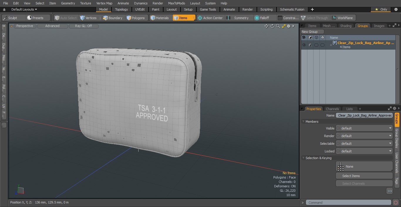The image size is (401, 207).
Task: Check the first box on the group row
Action: [x=316, y=45]
